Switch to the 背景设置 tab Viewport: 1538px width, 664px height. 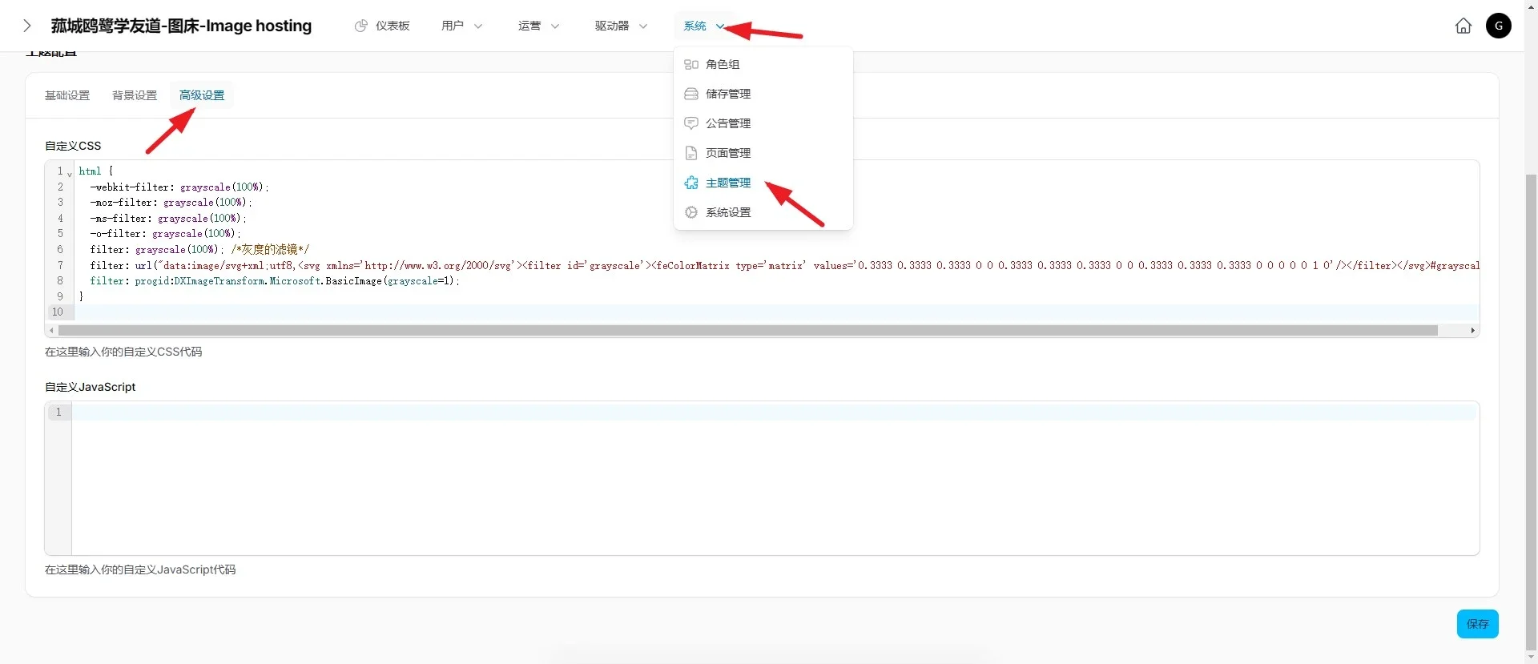coord(135,95)
